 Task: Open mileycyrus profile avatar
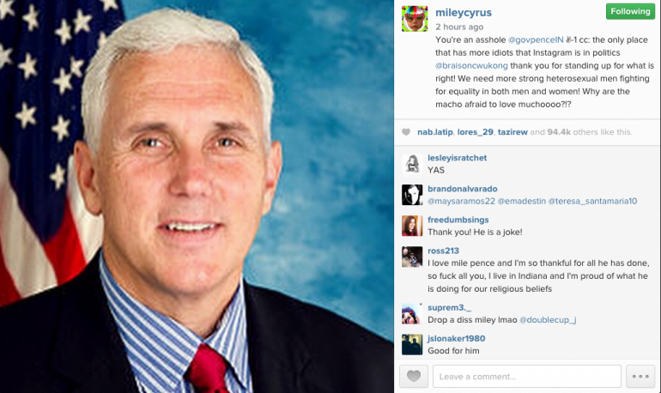(415, 19)
